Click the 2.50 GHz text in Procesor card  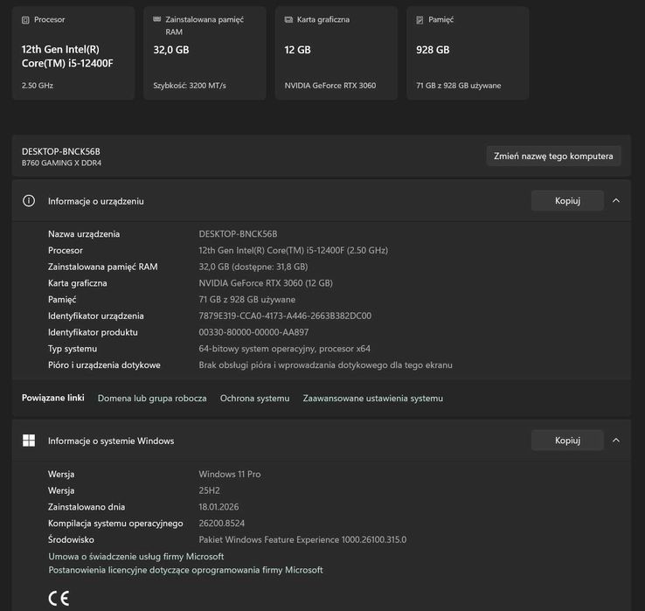pyautogui.click(x=38, y=86)
